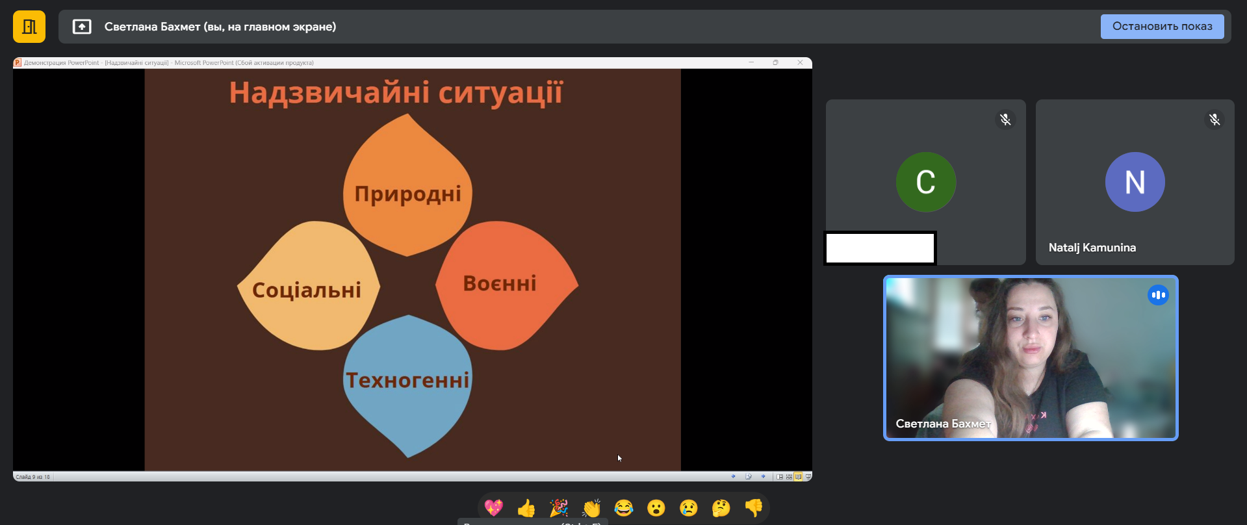Send the thumbs up reaction
The image size is (1247, 525).
pyautogui.click(x=526, y=507)
